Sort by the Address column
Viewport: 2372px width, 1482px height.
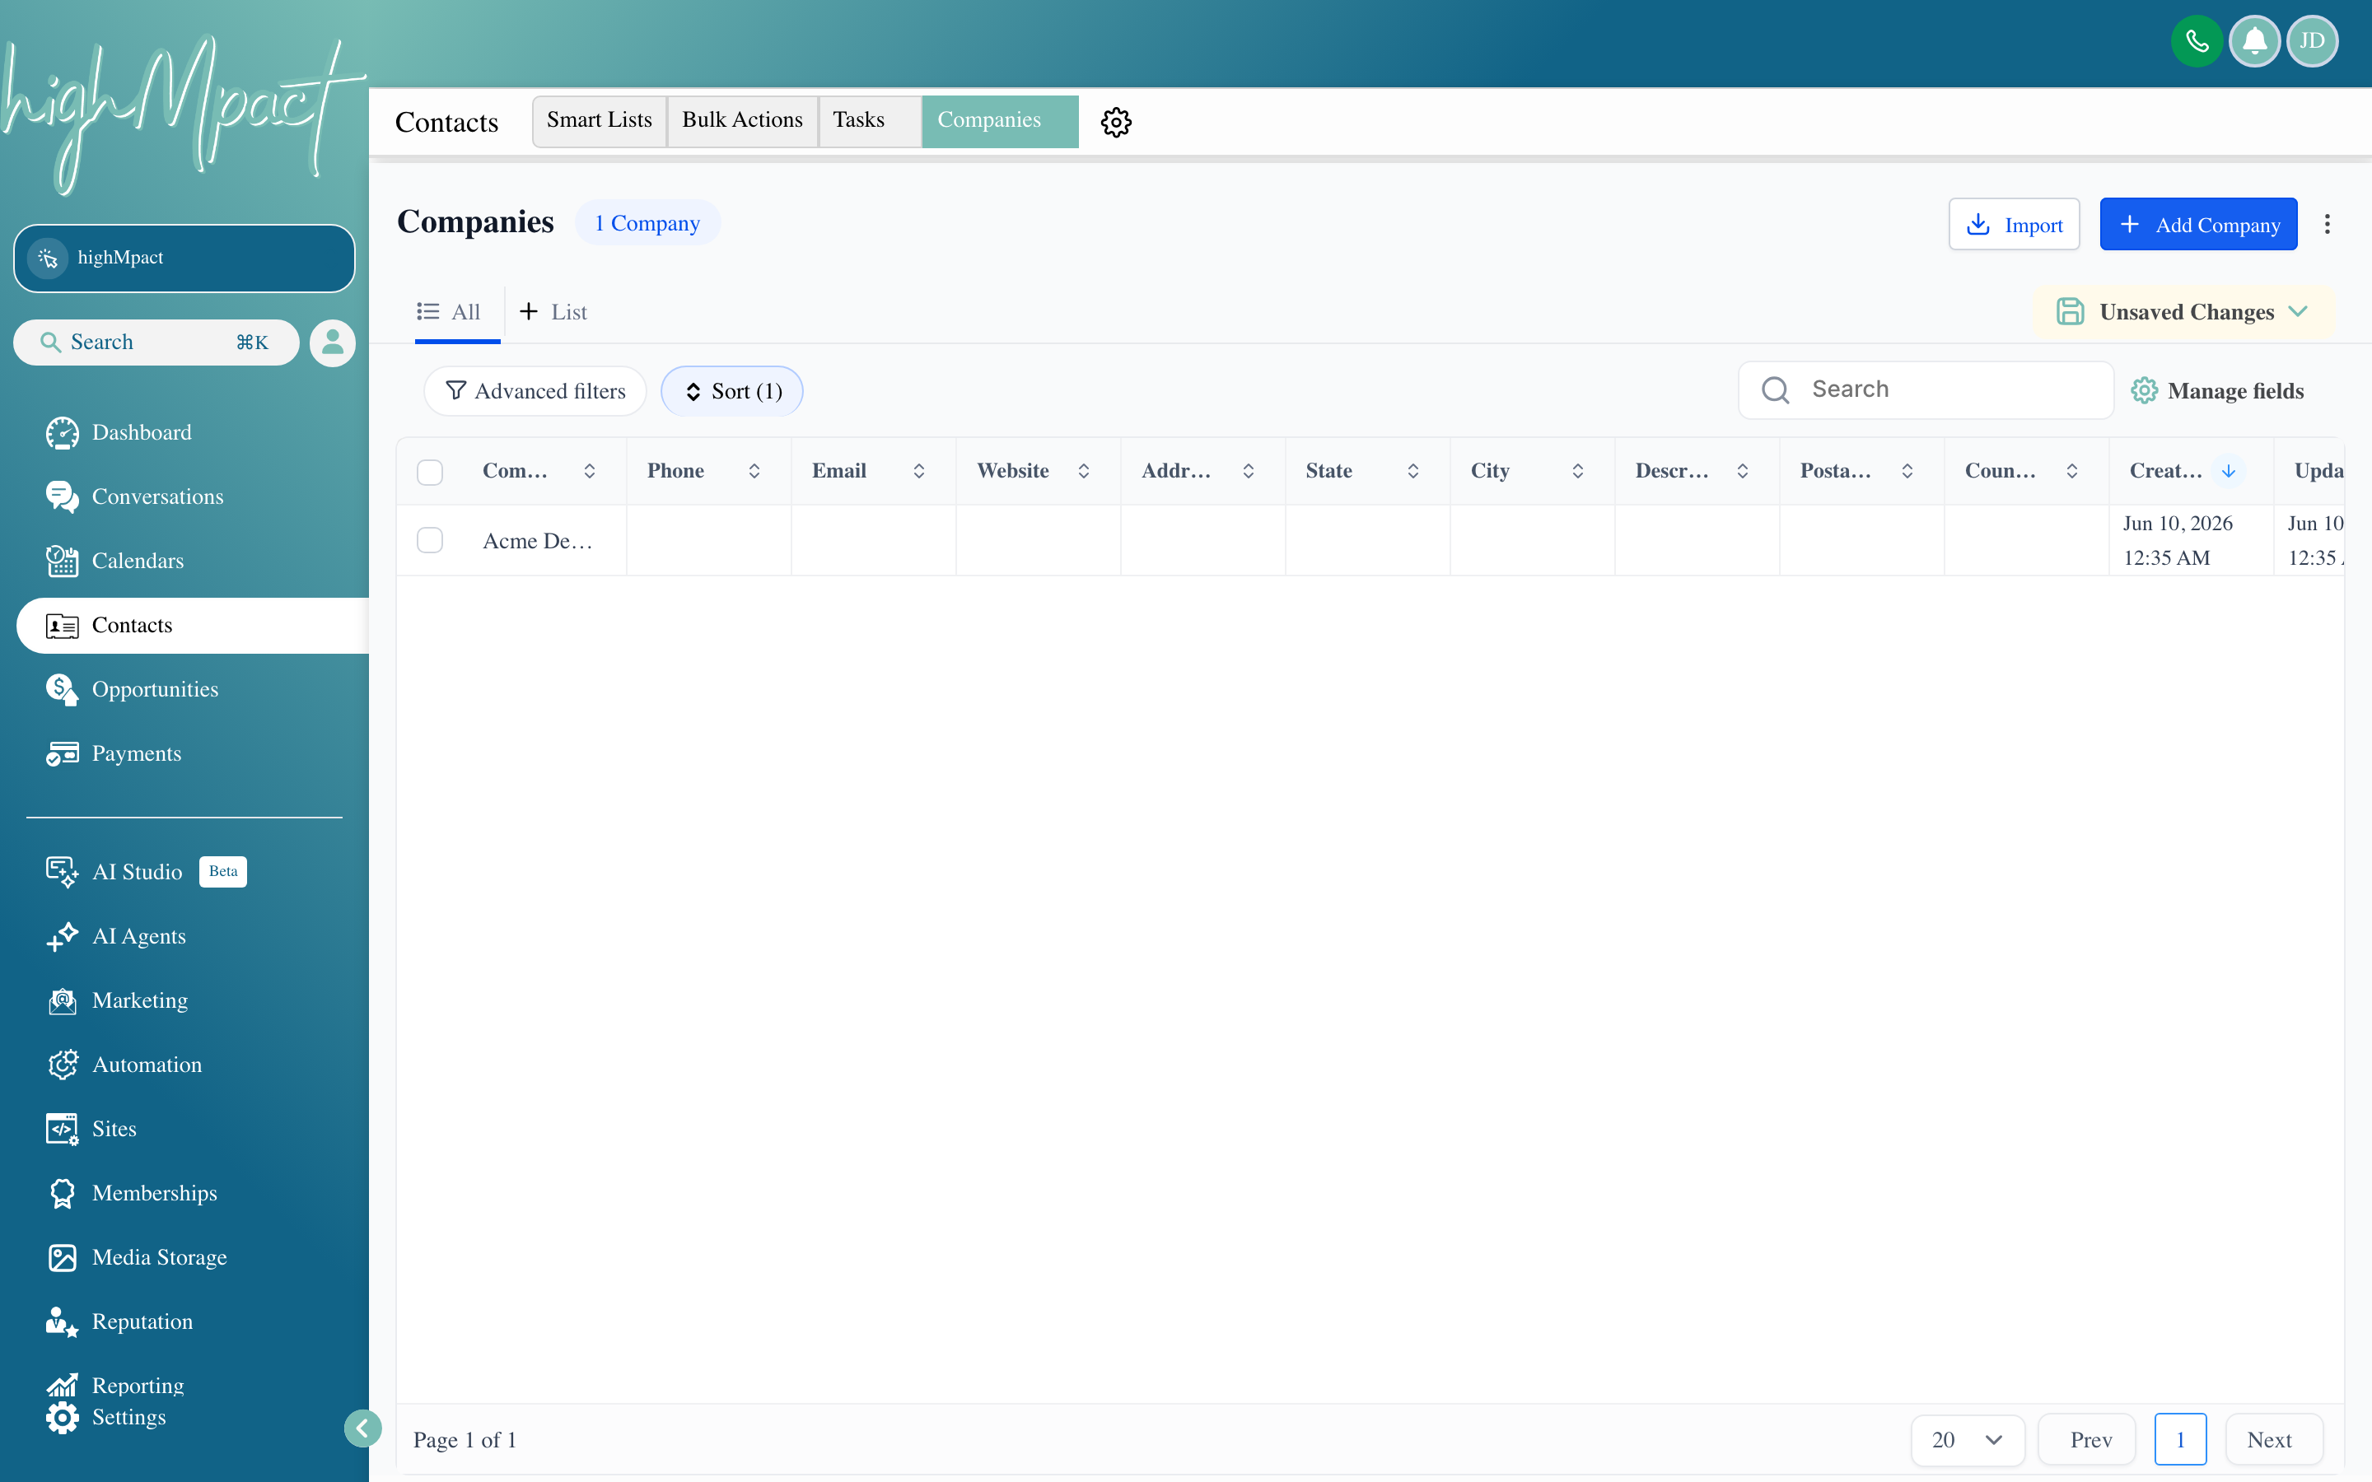1249,472
